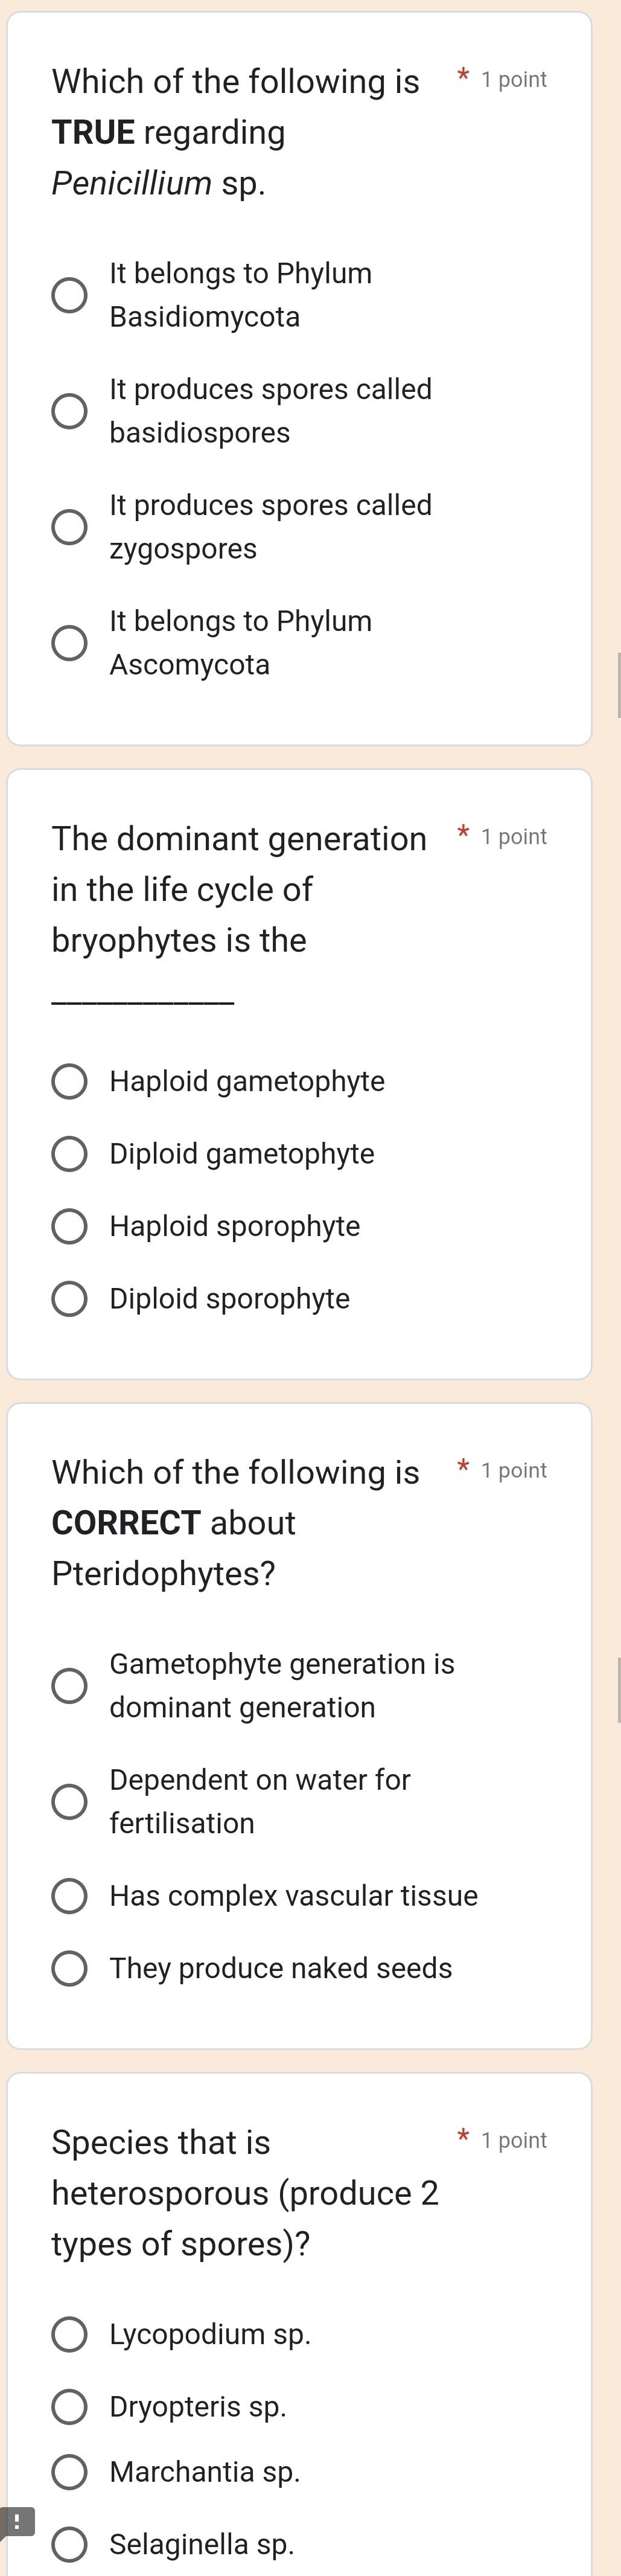
Task: Select 'It belongs to Phylum Ascomycota'
Action: click(x=69, y=642)
